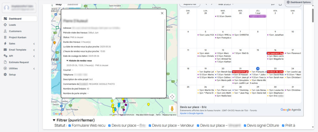
Task: Switch the map to Satellite view
Action: click(x=73, y=4)
